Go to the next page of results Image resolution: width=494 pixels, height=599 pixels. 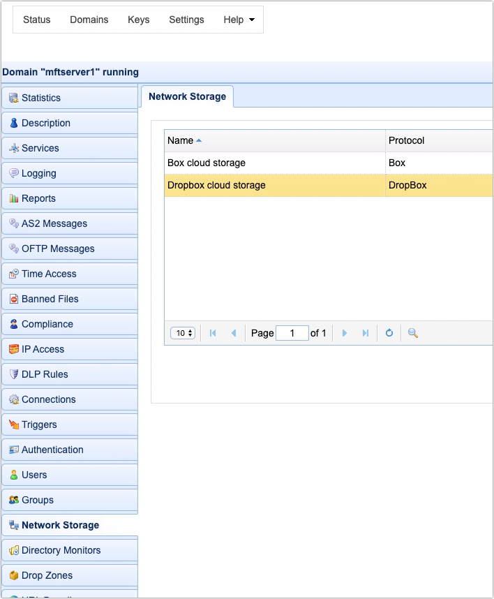pyautogui.click(x=345, y=333)
